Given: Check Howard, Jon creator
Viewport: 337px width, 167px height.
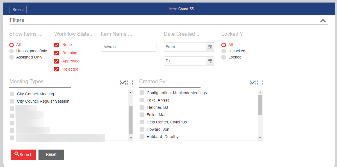Looking at the screenshot, I should (x=142, y=129).
